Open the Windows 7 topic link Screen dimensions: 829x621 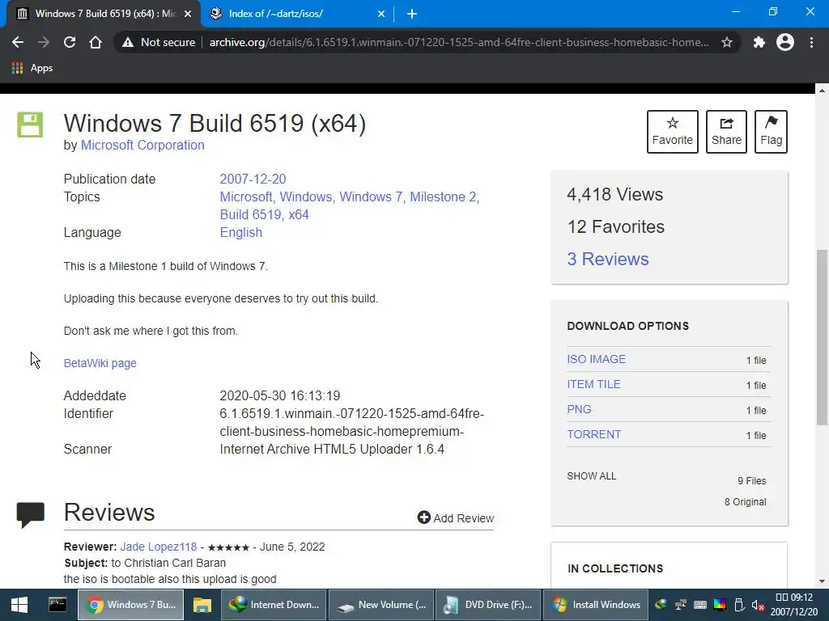click(371, 197)
